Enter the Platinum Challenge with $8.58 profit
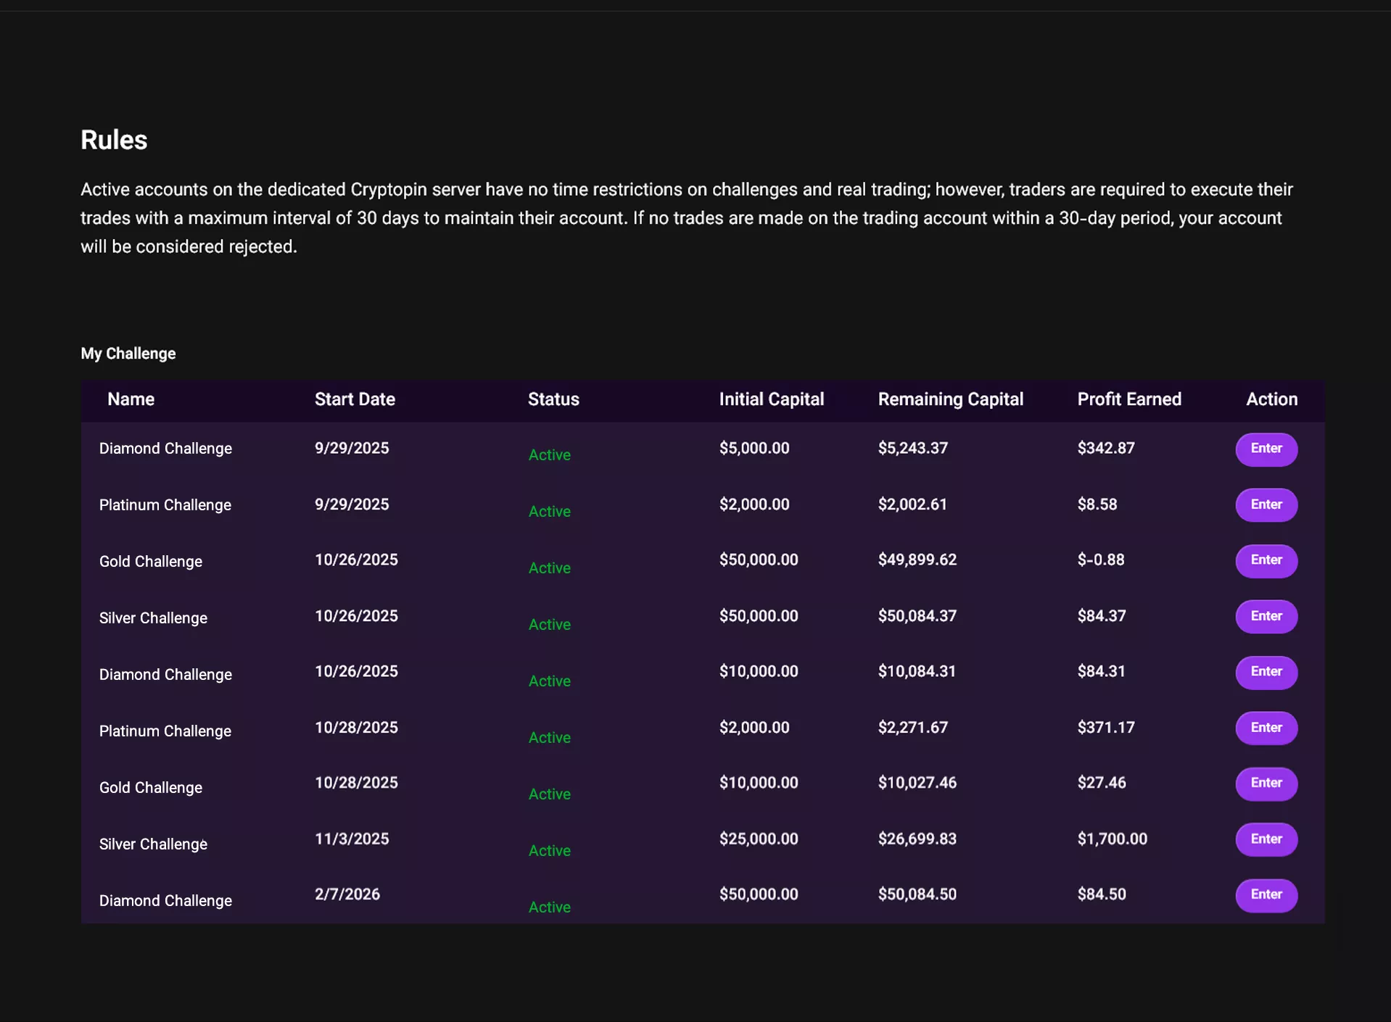 [x=1266, y=504]
